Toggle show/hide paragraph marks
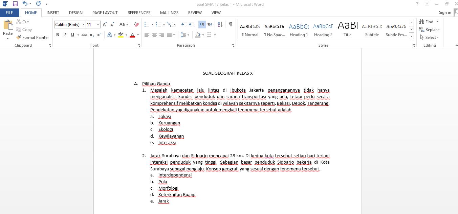The image size is (458, 214). click(x=230, y=25)
